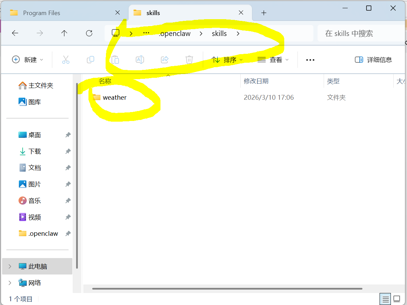407x305 pixels.
Task: Navigate to .openclaw via the breadcrumb
Action: 175,33
